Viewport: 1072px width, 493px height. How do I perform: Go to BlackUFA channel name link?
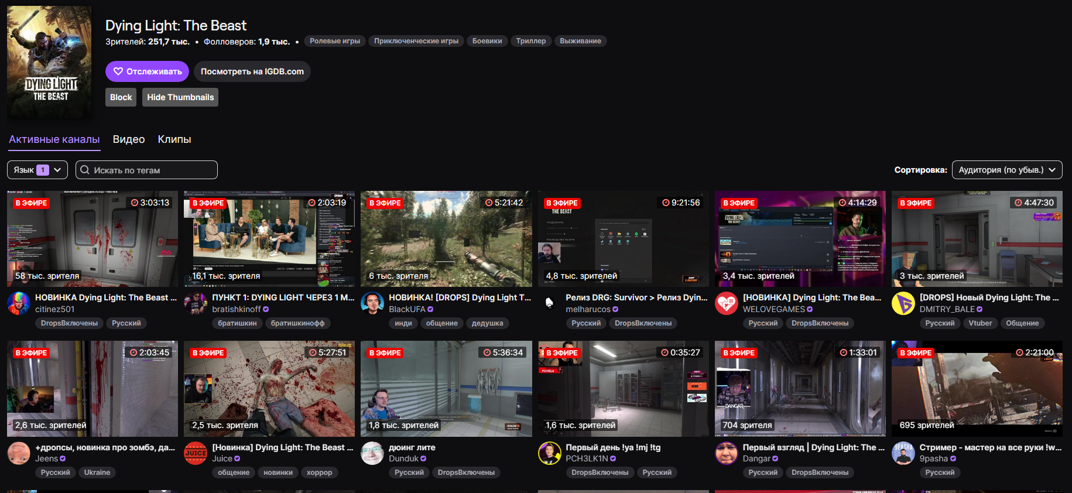[407, 309]
